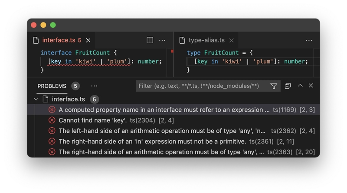Select the left-hand side arithmetic error ts(2362)

173,131
